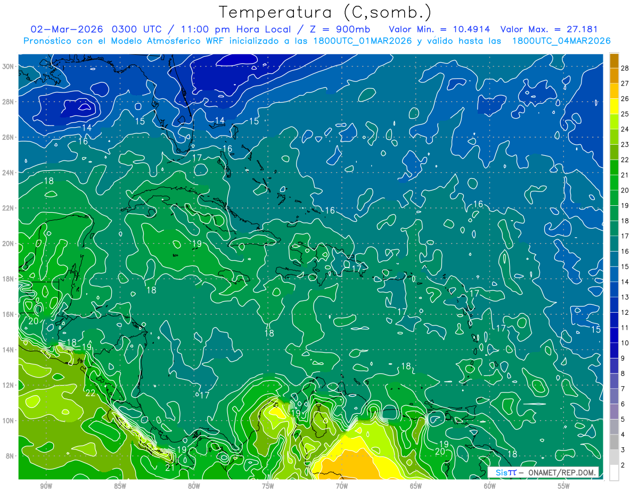
Task: Click the "Valor Max. = 27.181" value
Action: pyautogui.click(x=549, y=29)
